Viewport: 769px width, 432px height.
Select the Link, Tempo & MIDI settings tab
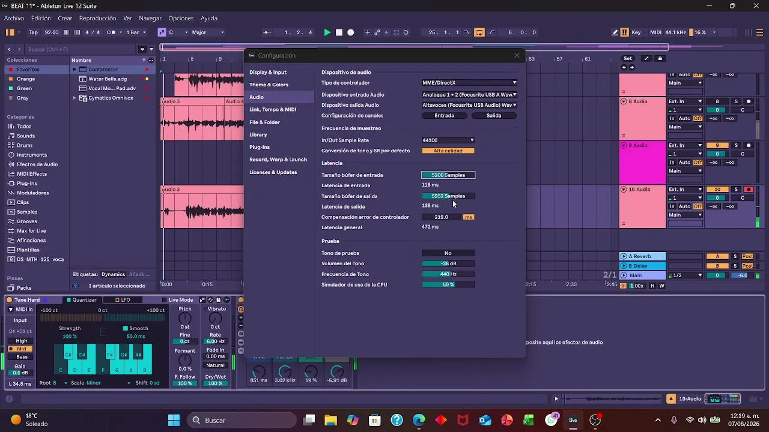point(273,110)
